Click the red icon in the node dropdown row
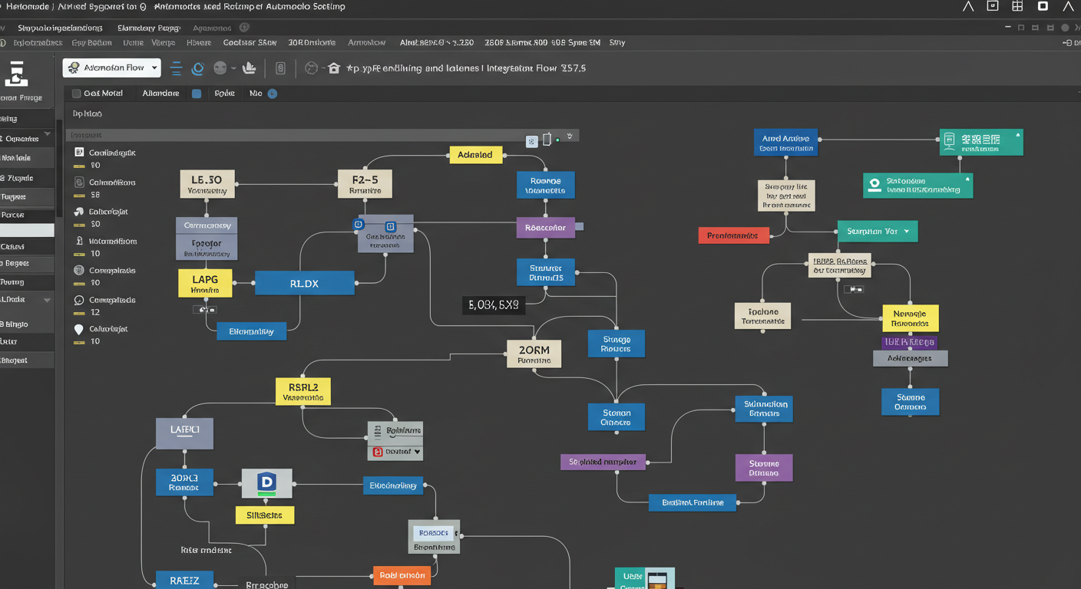This screenshot has width=1081, height=589. pos(377,452)
